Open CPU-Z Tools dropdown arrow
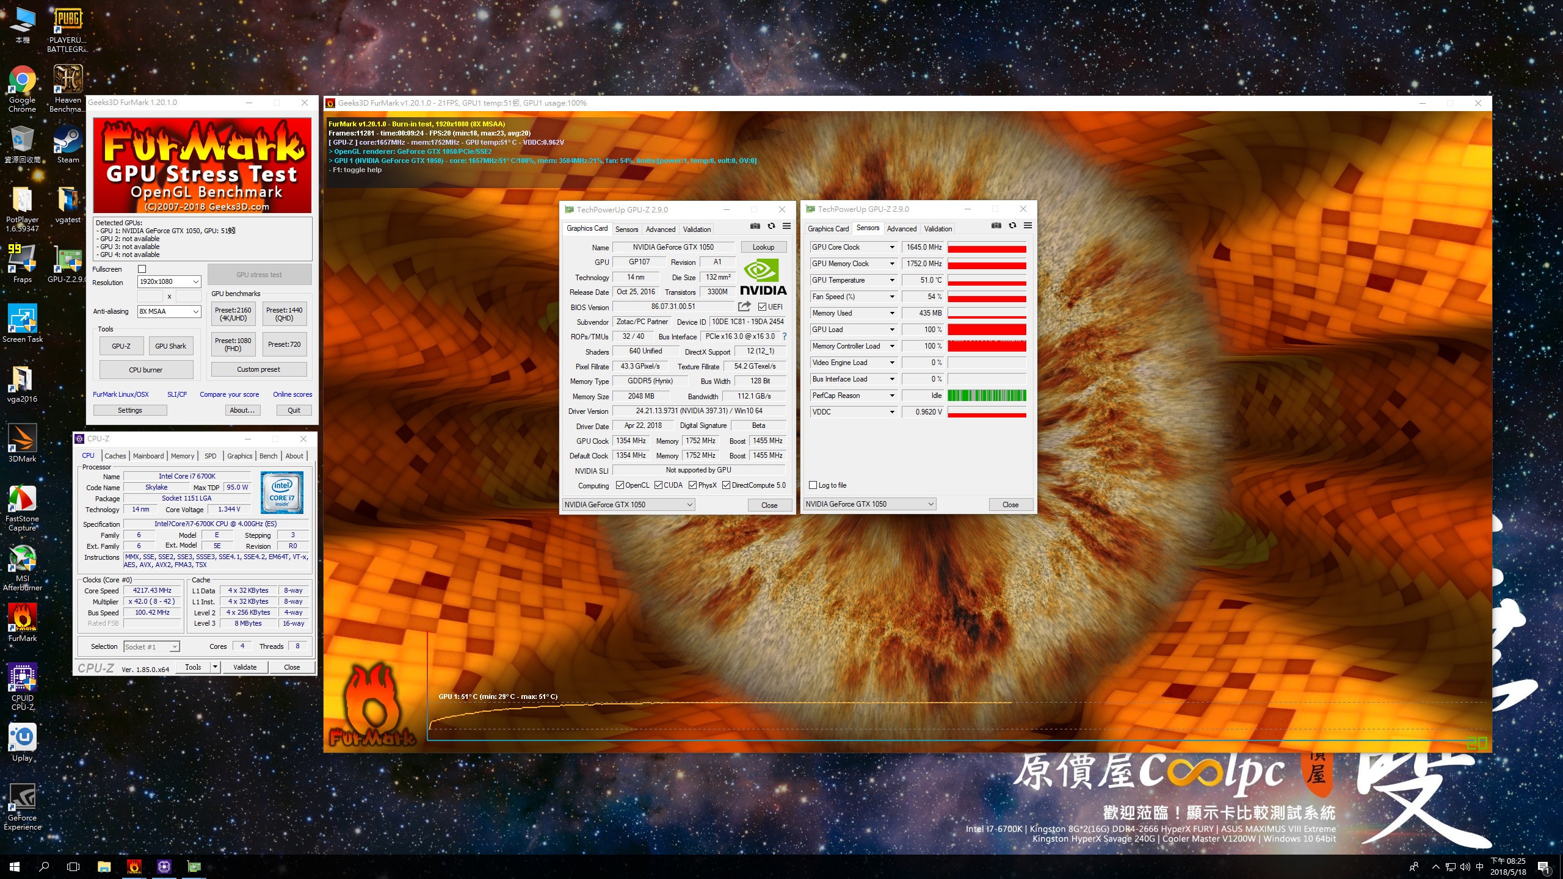The width and height of the screenshot is (1563, 879). coord(215,667)
